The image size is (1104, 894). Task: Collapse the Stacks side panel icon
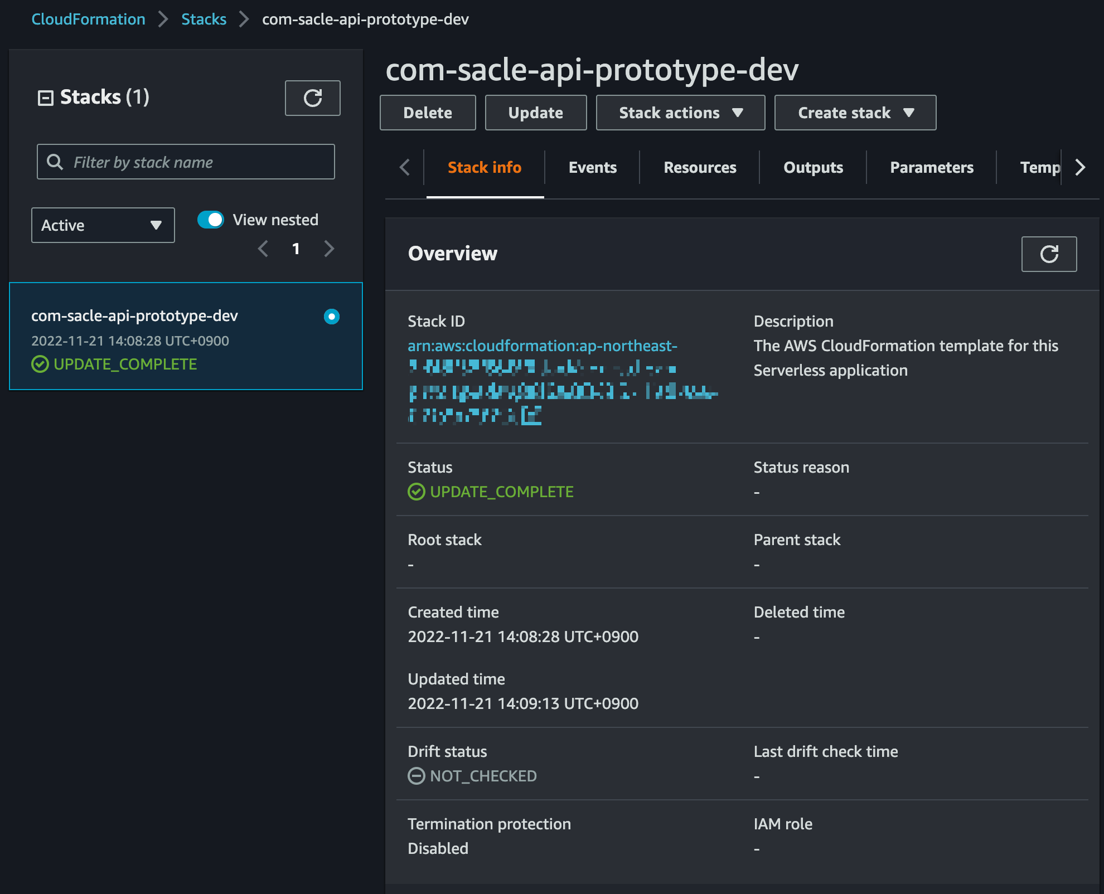pyautogui.click(x=45, y=98)
